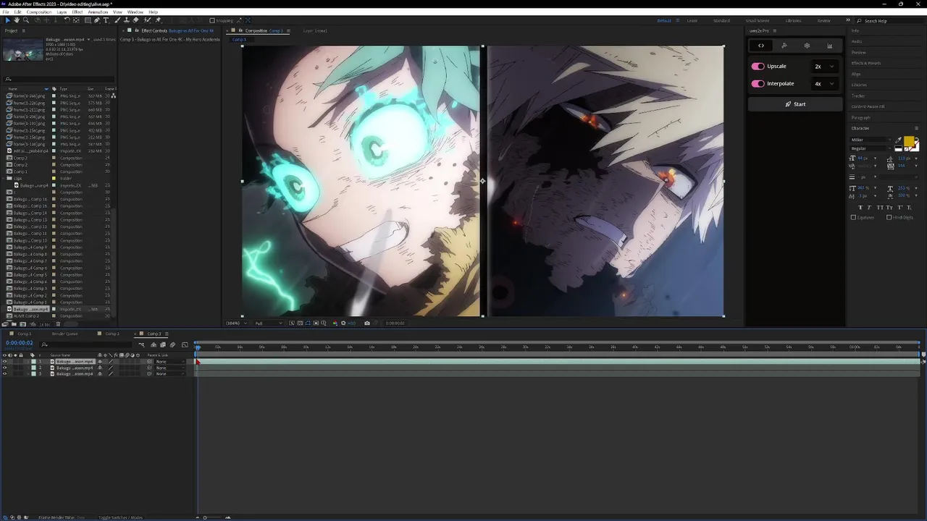Open the Miller font family dropdown
The height and width of the screenshot is (521, 927).
point(871,140)
